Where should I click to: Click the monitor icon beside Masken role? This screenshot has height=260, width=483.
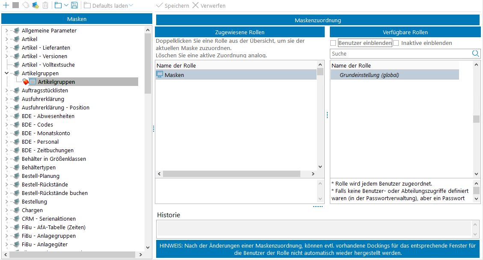pos(160,74)
